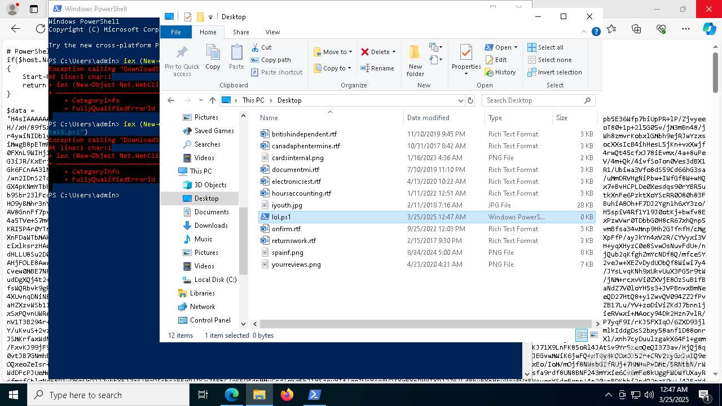Expand the Open dropdown arrow in ribbon

[x=515, y=47]
